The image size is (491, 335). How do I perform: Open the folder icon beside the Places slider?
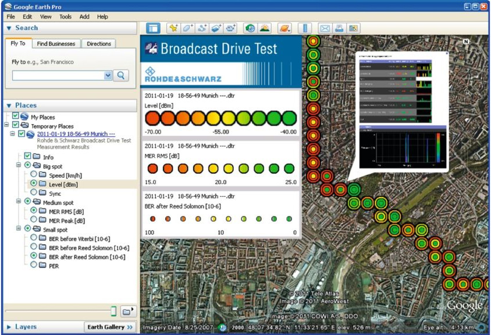[x=129, y=312]
